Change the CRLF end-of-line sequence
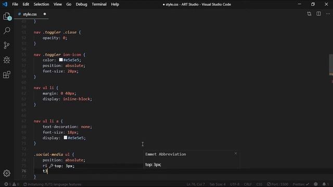Screen dimensions: 333x187 pyautogui.click(x=248, y=184)
